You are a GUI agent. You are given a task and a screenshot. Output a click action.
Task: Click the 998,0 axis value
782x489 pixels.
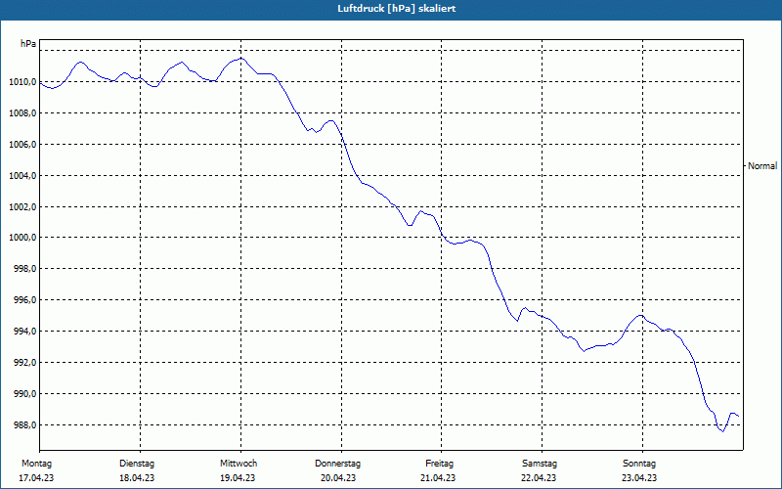[x=25, y=269]
